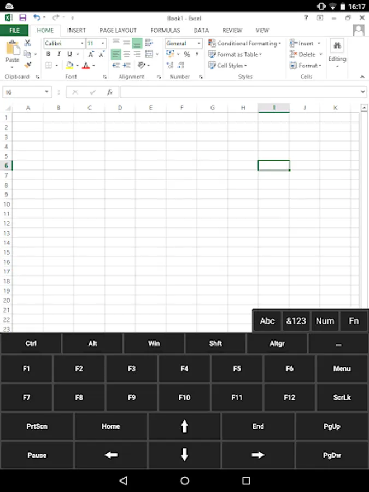Increase decimal places
Image resolution: width=369 pixels, height=492 pixels.
[170, 65]
